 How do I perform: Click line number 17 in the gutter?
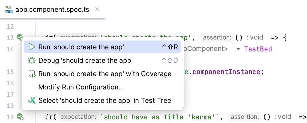click(x=10, y=95)
